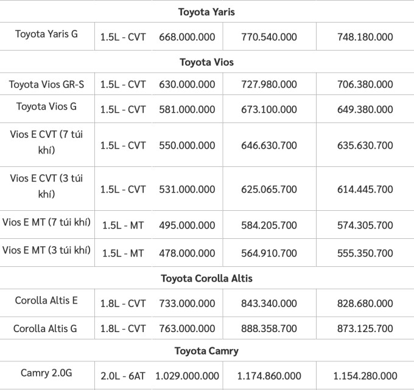Select the Vios E CVT (7 túi khí) cell
Image resolution: width=414 pixels, height=390 pixels.
point(47,141)
